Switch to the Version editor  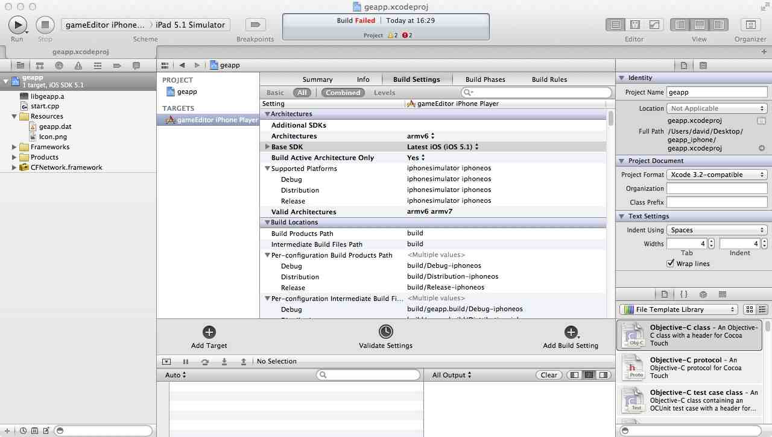click(x=654, y=25)
